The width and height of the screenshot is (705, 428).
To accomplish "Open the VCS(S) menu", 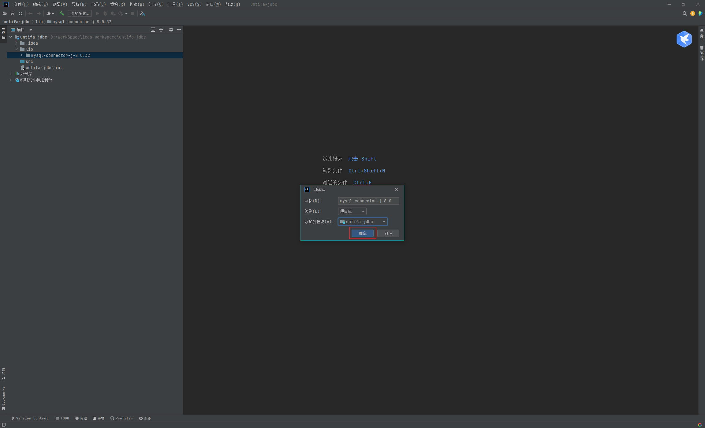I will [x=194, y=4].
